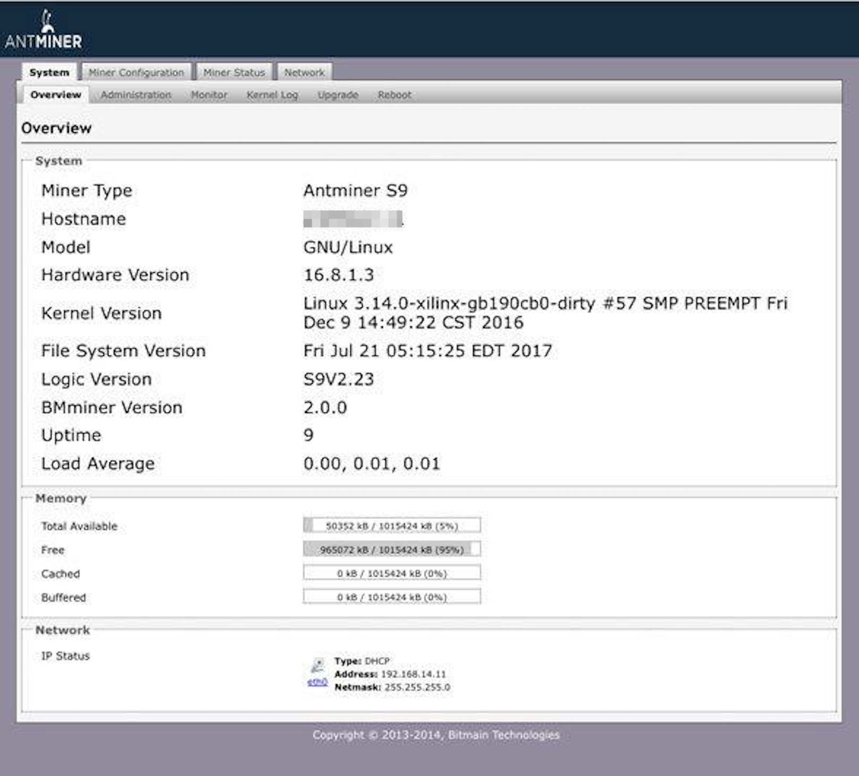Select BMminer version '2.0.0'
This screenshot has width=859, height=776.
click(x=325, y=407)
